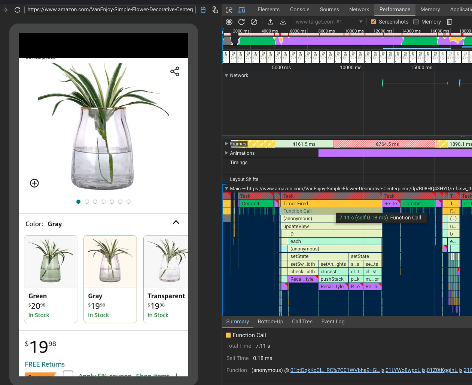This screenshot has height=385, width=472.
Task: Click the load profile upload icon
Action: [x=270, y=22]
